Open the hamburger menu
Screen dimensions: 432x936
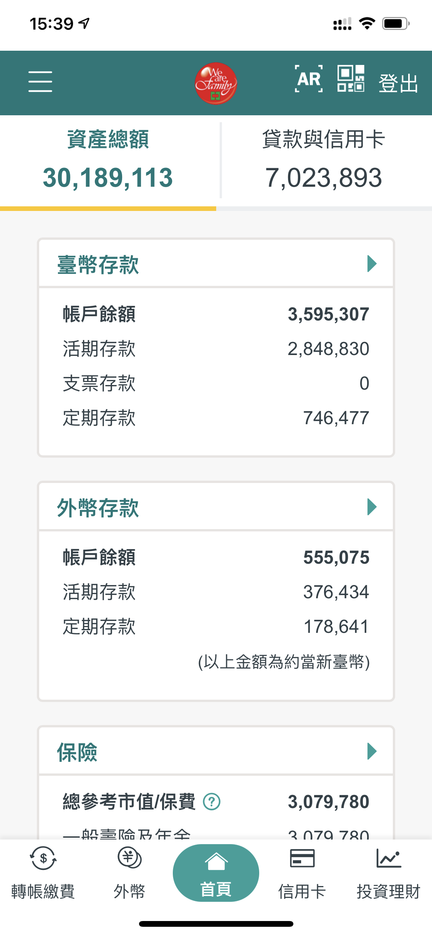pyautogui.click(x=40, y=81)
